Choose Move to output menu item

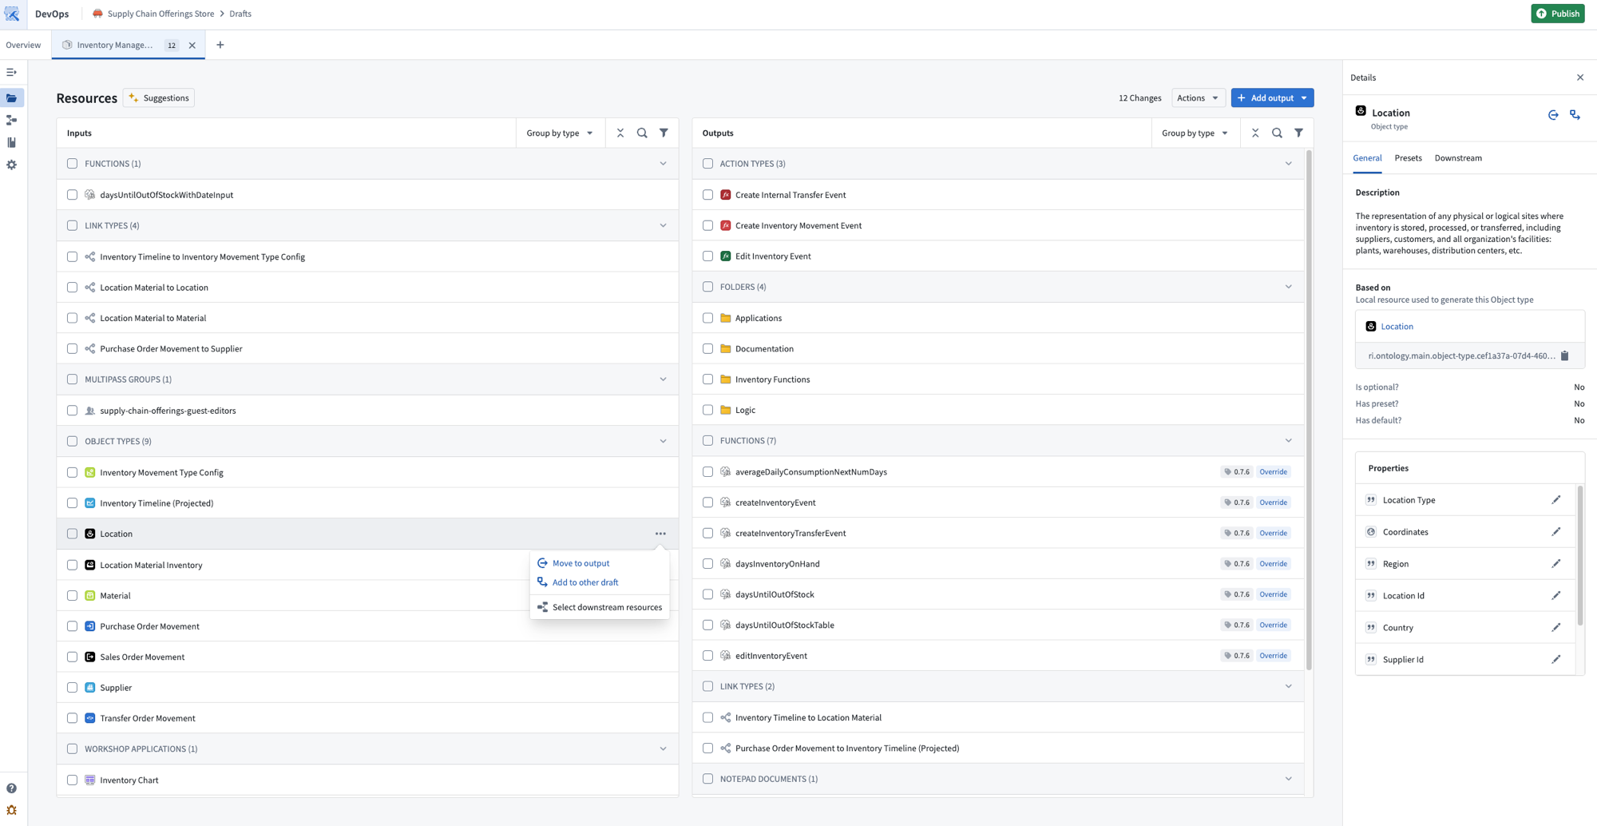pos(599,563)
